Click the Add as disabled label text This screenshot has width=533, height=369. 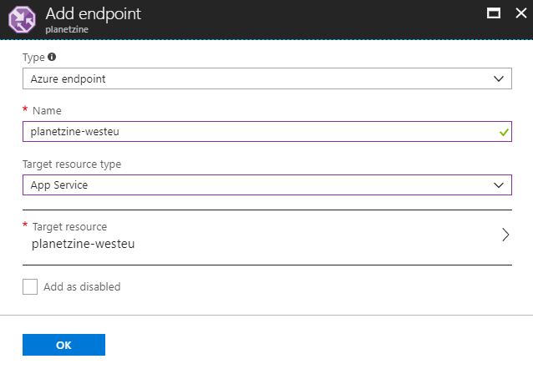(x=82, y=287)
